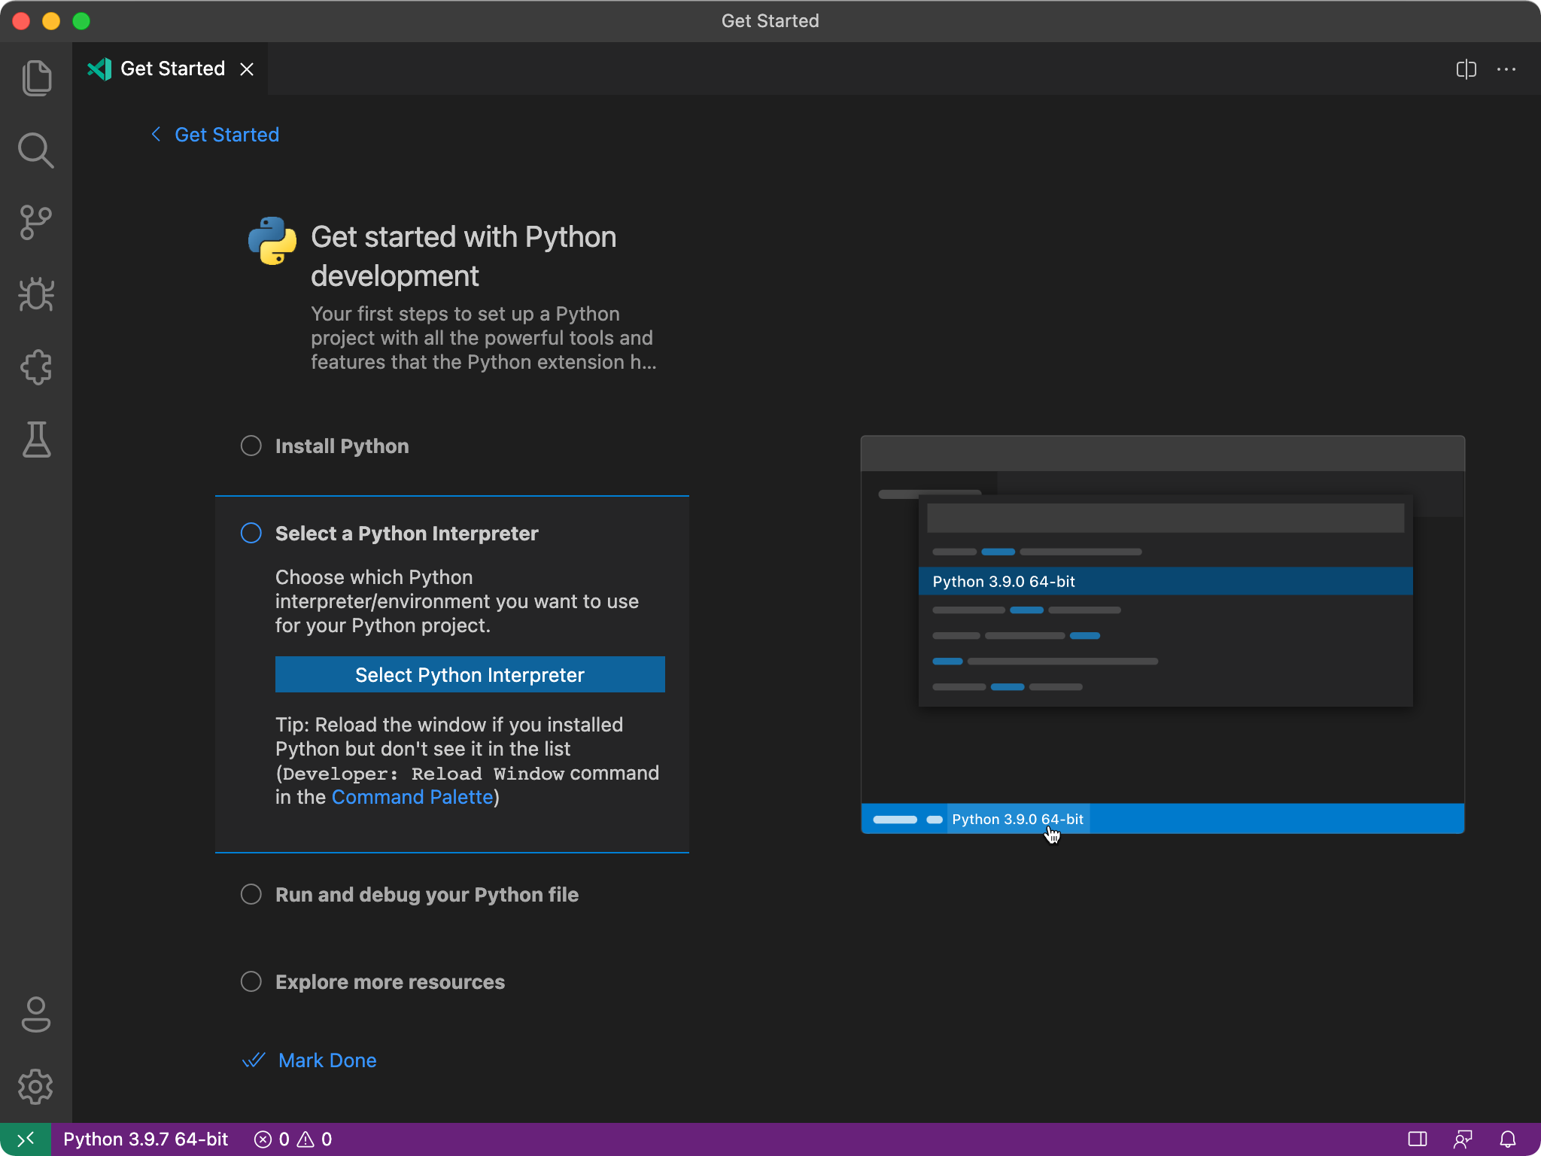
Task: Open the Search panel
Action: pyautogui.click(x=36, y=151)
